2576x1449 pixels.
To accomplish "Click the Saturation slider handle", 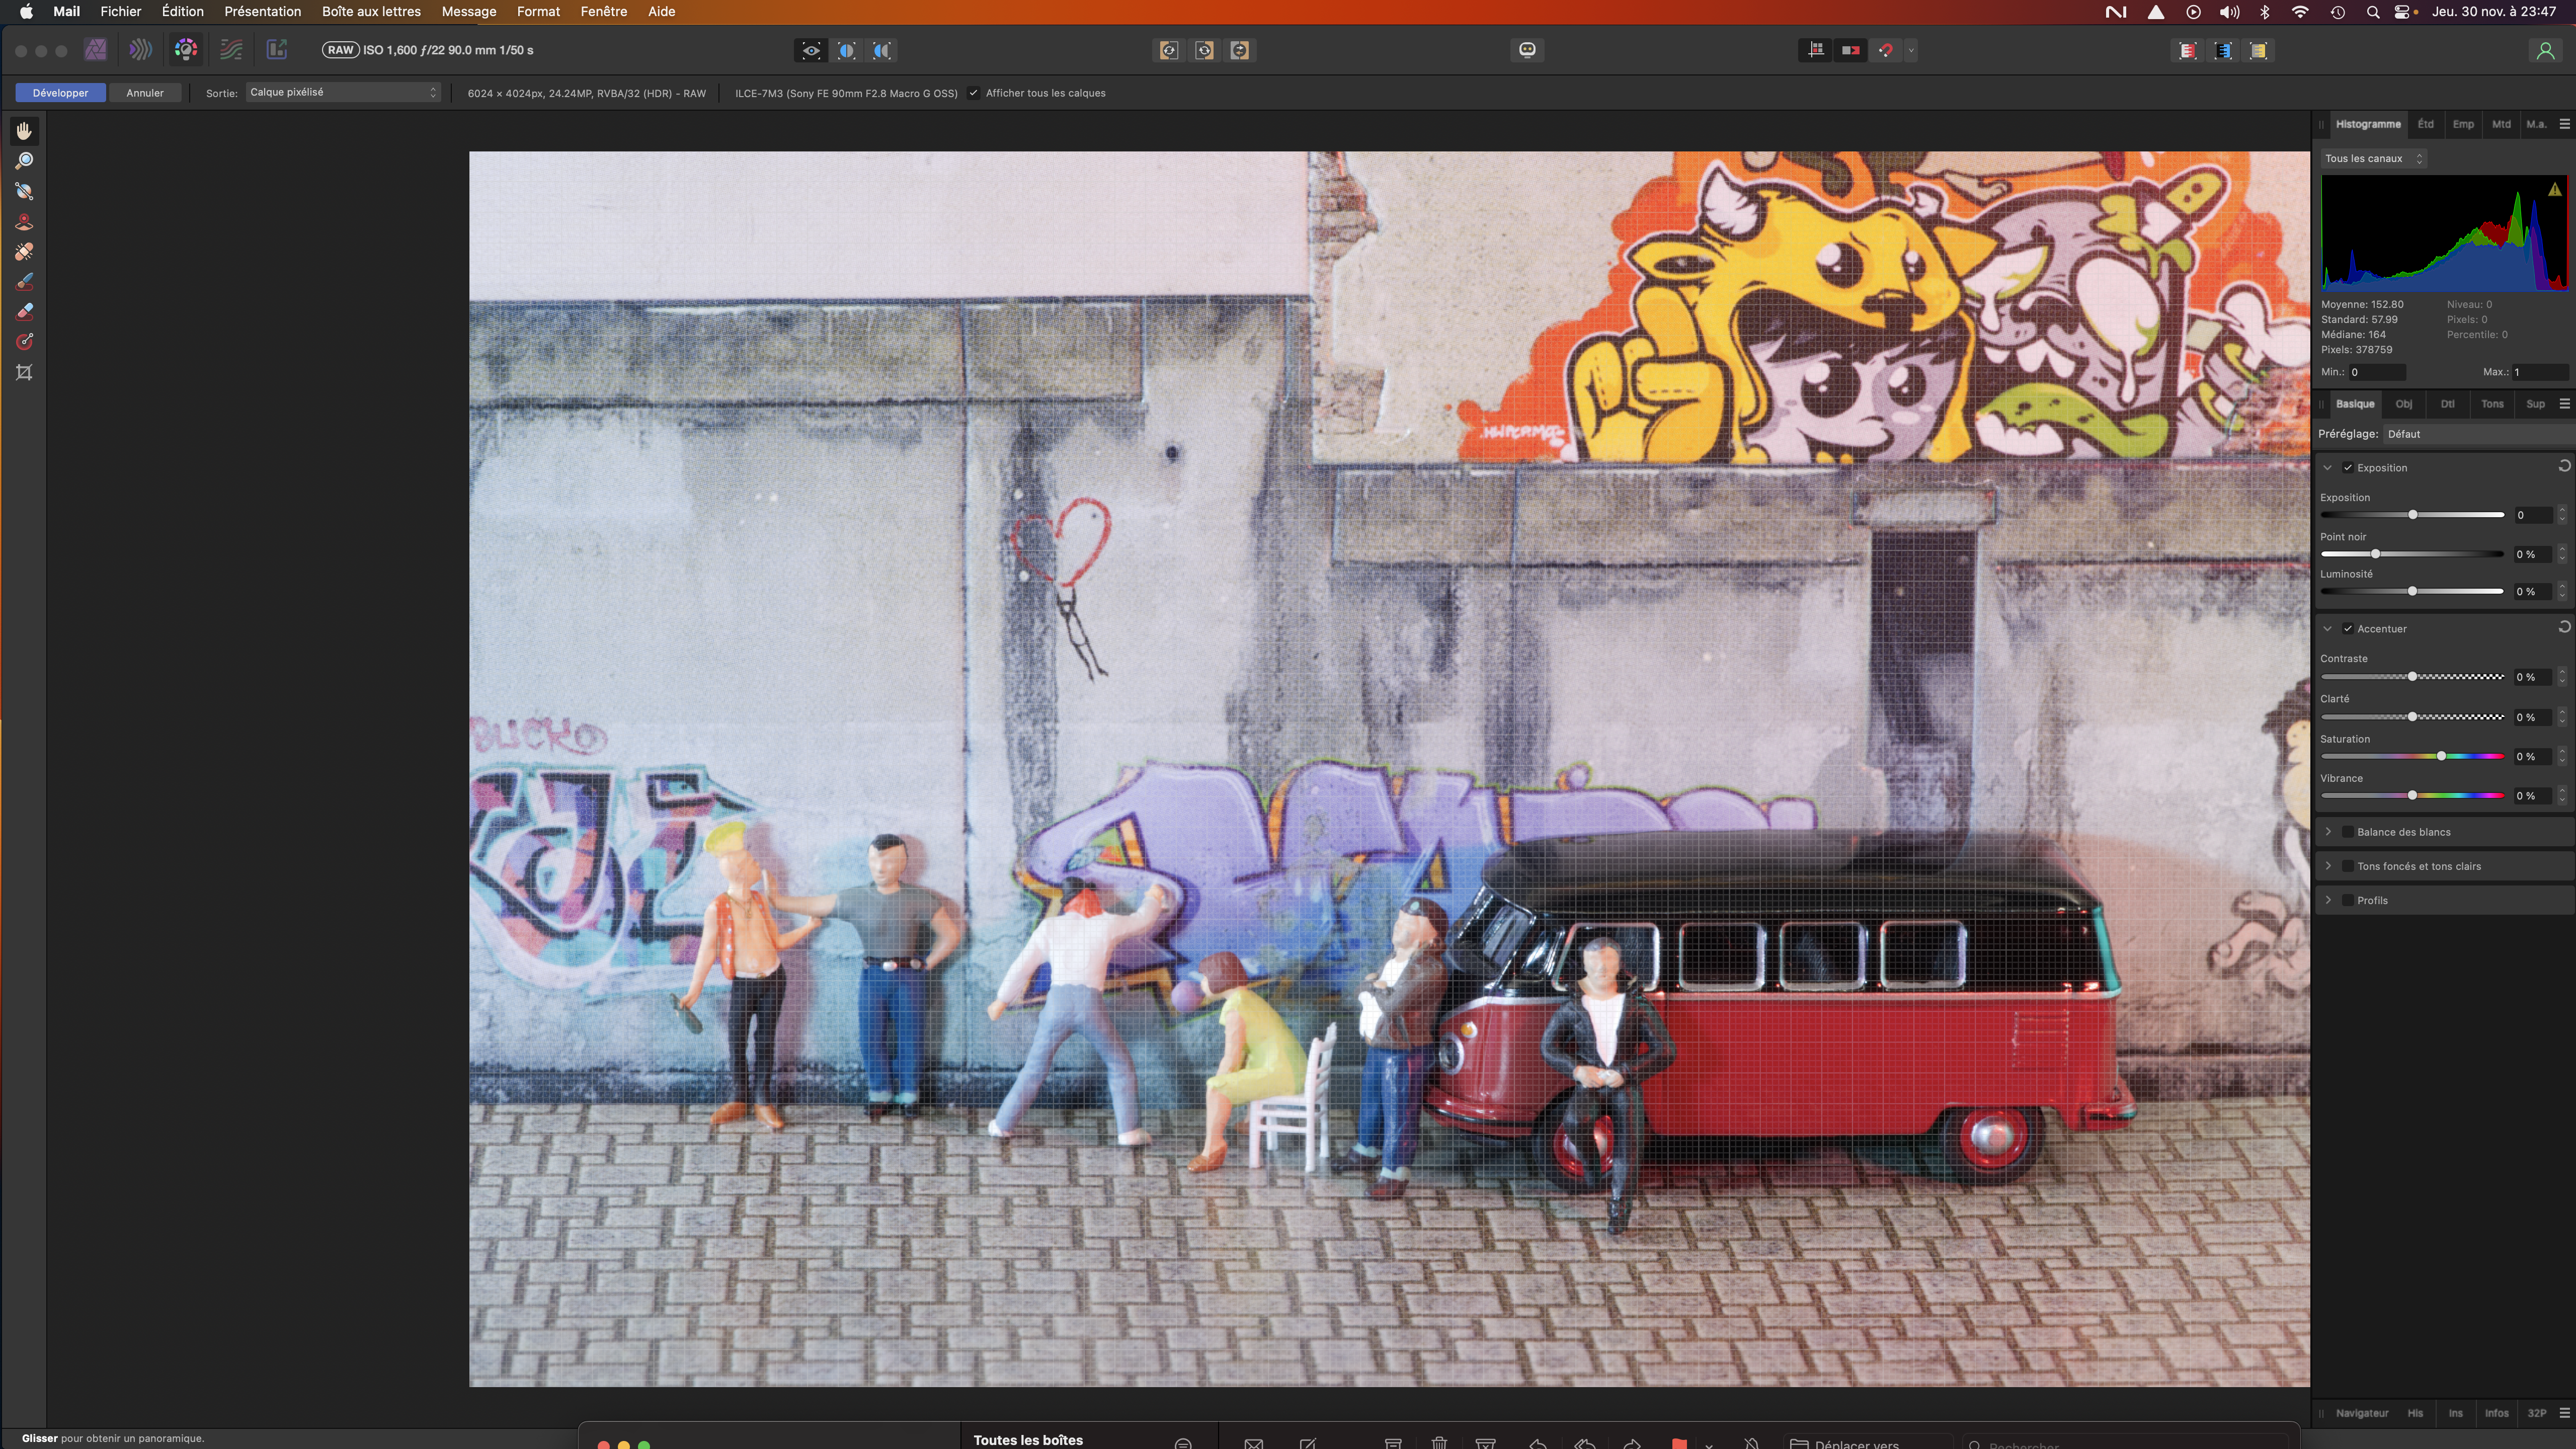I will [2441, 756].
